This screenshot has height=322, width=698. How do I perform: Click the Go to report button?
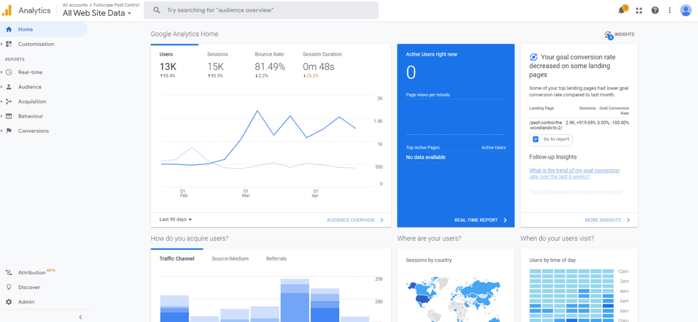[551, 139]
